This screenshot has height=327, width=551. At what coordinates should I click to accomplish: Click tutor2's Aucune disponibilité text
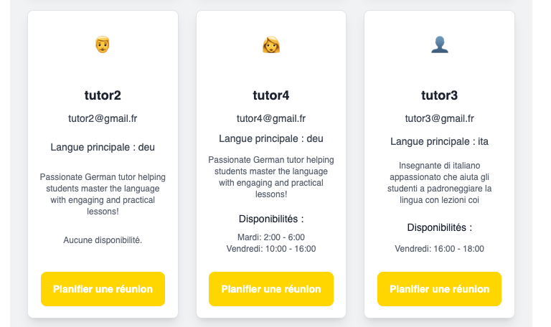(103, 240)
